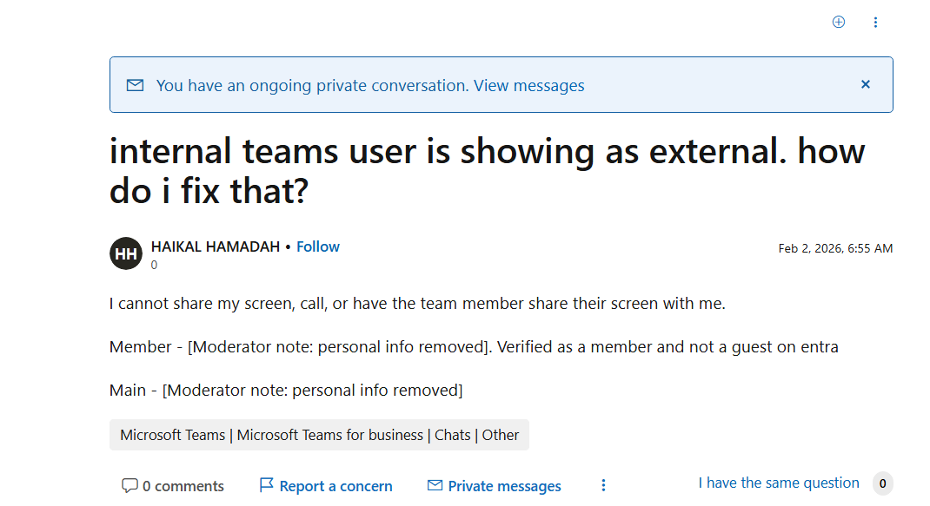Click the zero counter beside same question button
This screenshot has height=506, width=930.
[882, 483]
